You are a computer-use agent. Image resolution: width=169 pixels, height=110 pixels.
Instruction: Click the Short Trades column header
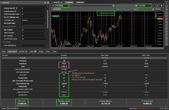(x=146, y=55)
